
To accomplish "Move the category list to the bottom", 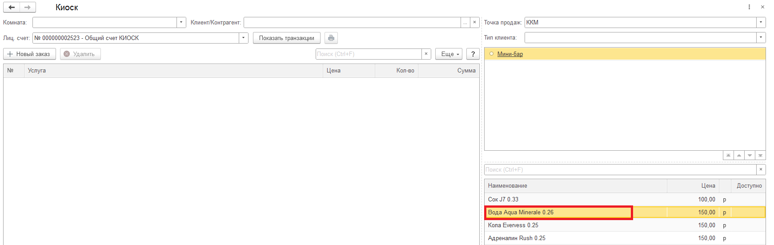I will (x=760, y=156).
